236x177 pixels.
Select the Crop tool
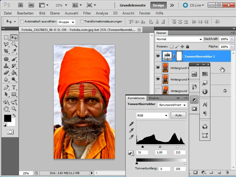pyautogui.click(x=6, y=51)
